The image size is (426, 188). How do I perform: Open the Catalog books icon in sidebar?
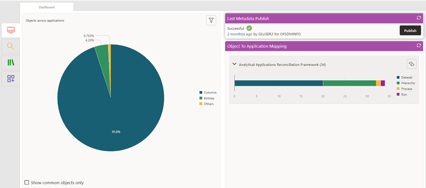10,63
